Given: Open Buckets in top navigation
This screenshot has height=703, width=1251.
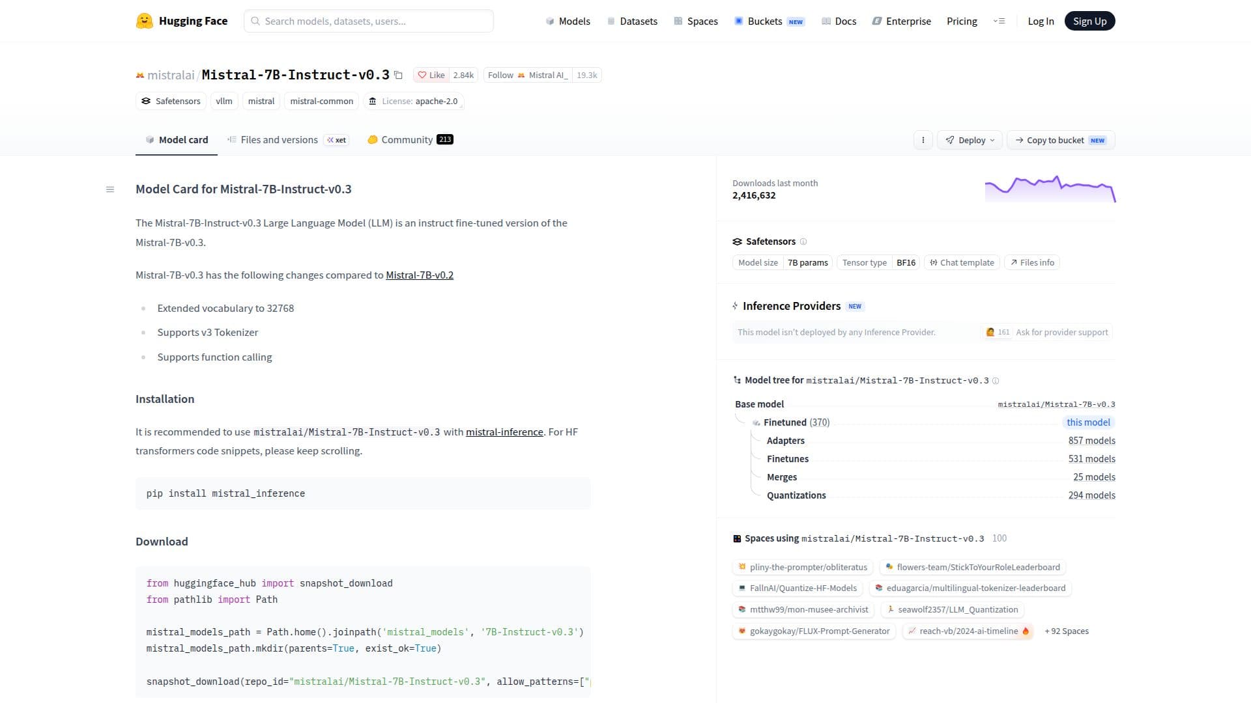Looking at the screenshot, I should coord(769,21).
